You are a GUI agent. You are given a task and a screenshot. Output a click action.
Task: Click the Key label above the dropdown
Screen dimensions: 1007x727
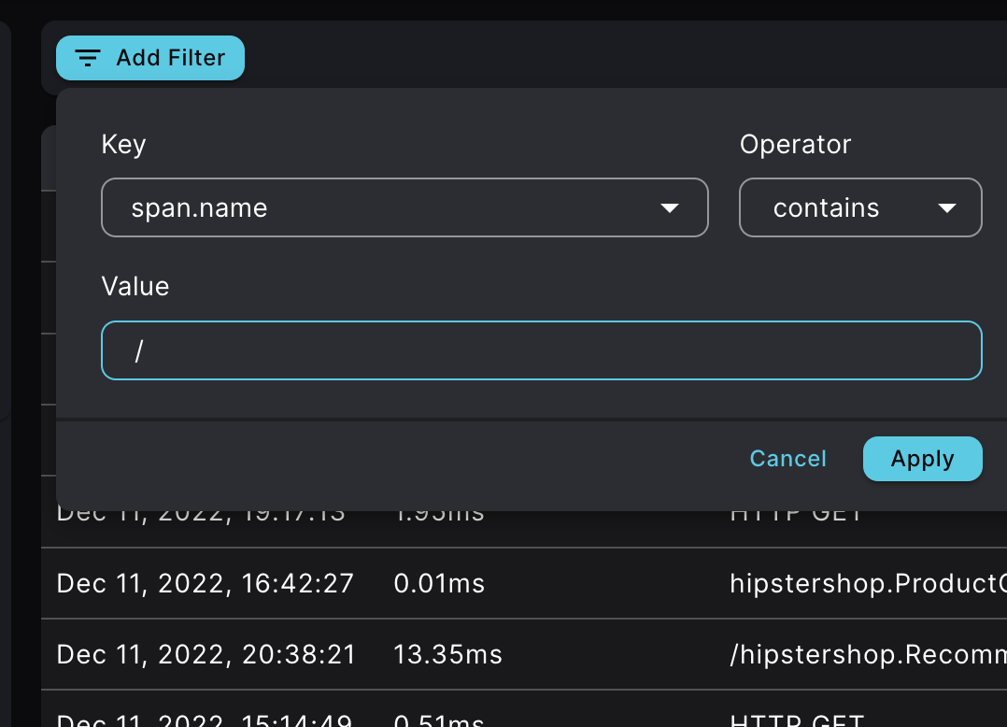pyautogui.click(x=123, y=144)
